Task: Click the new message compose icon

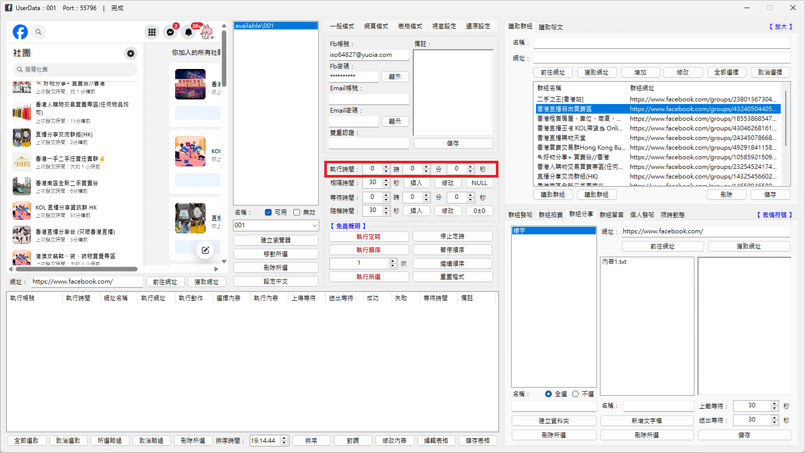Action: (205, 250)
